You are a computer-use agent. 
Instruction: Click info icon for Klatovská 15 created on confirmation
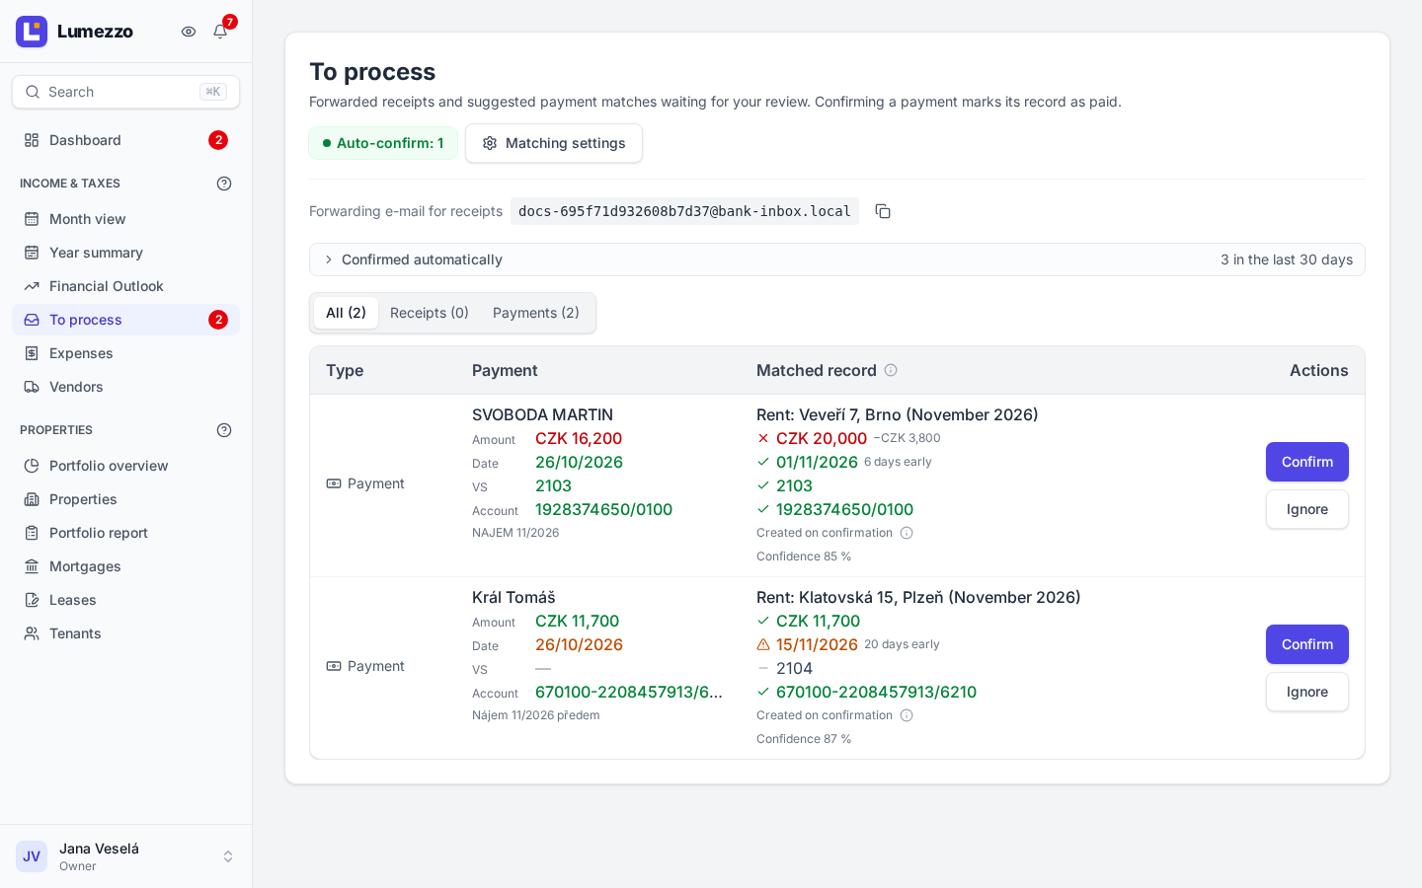(907, 715)
